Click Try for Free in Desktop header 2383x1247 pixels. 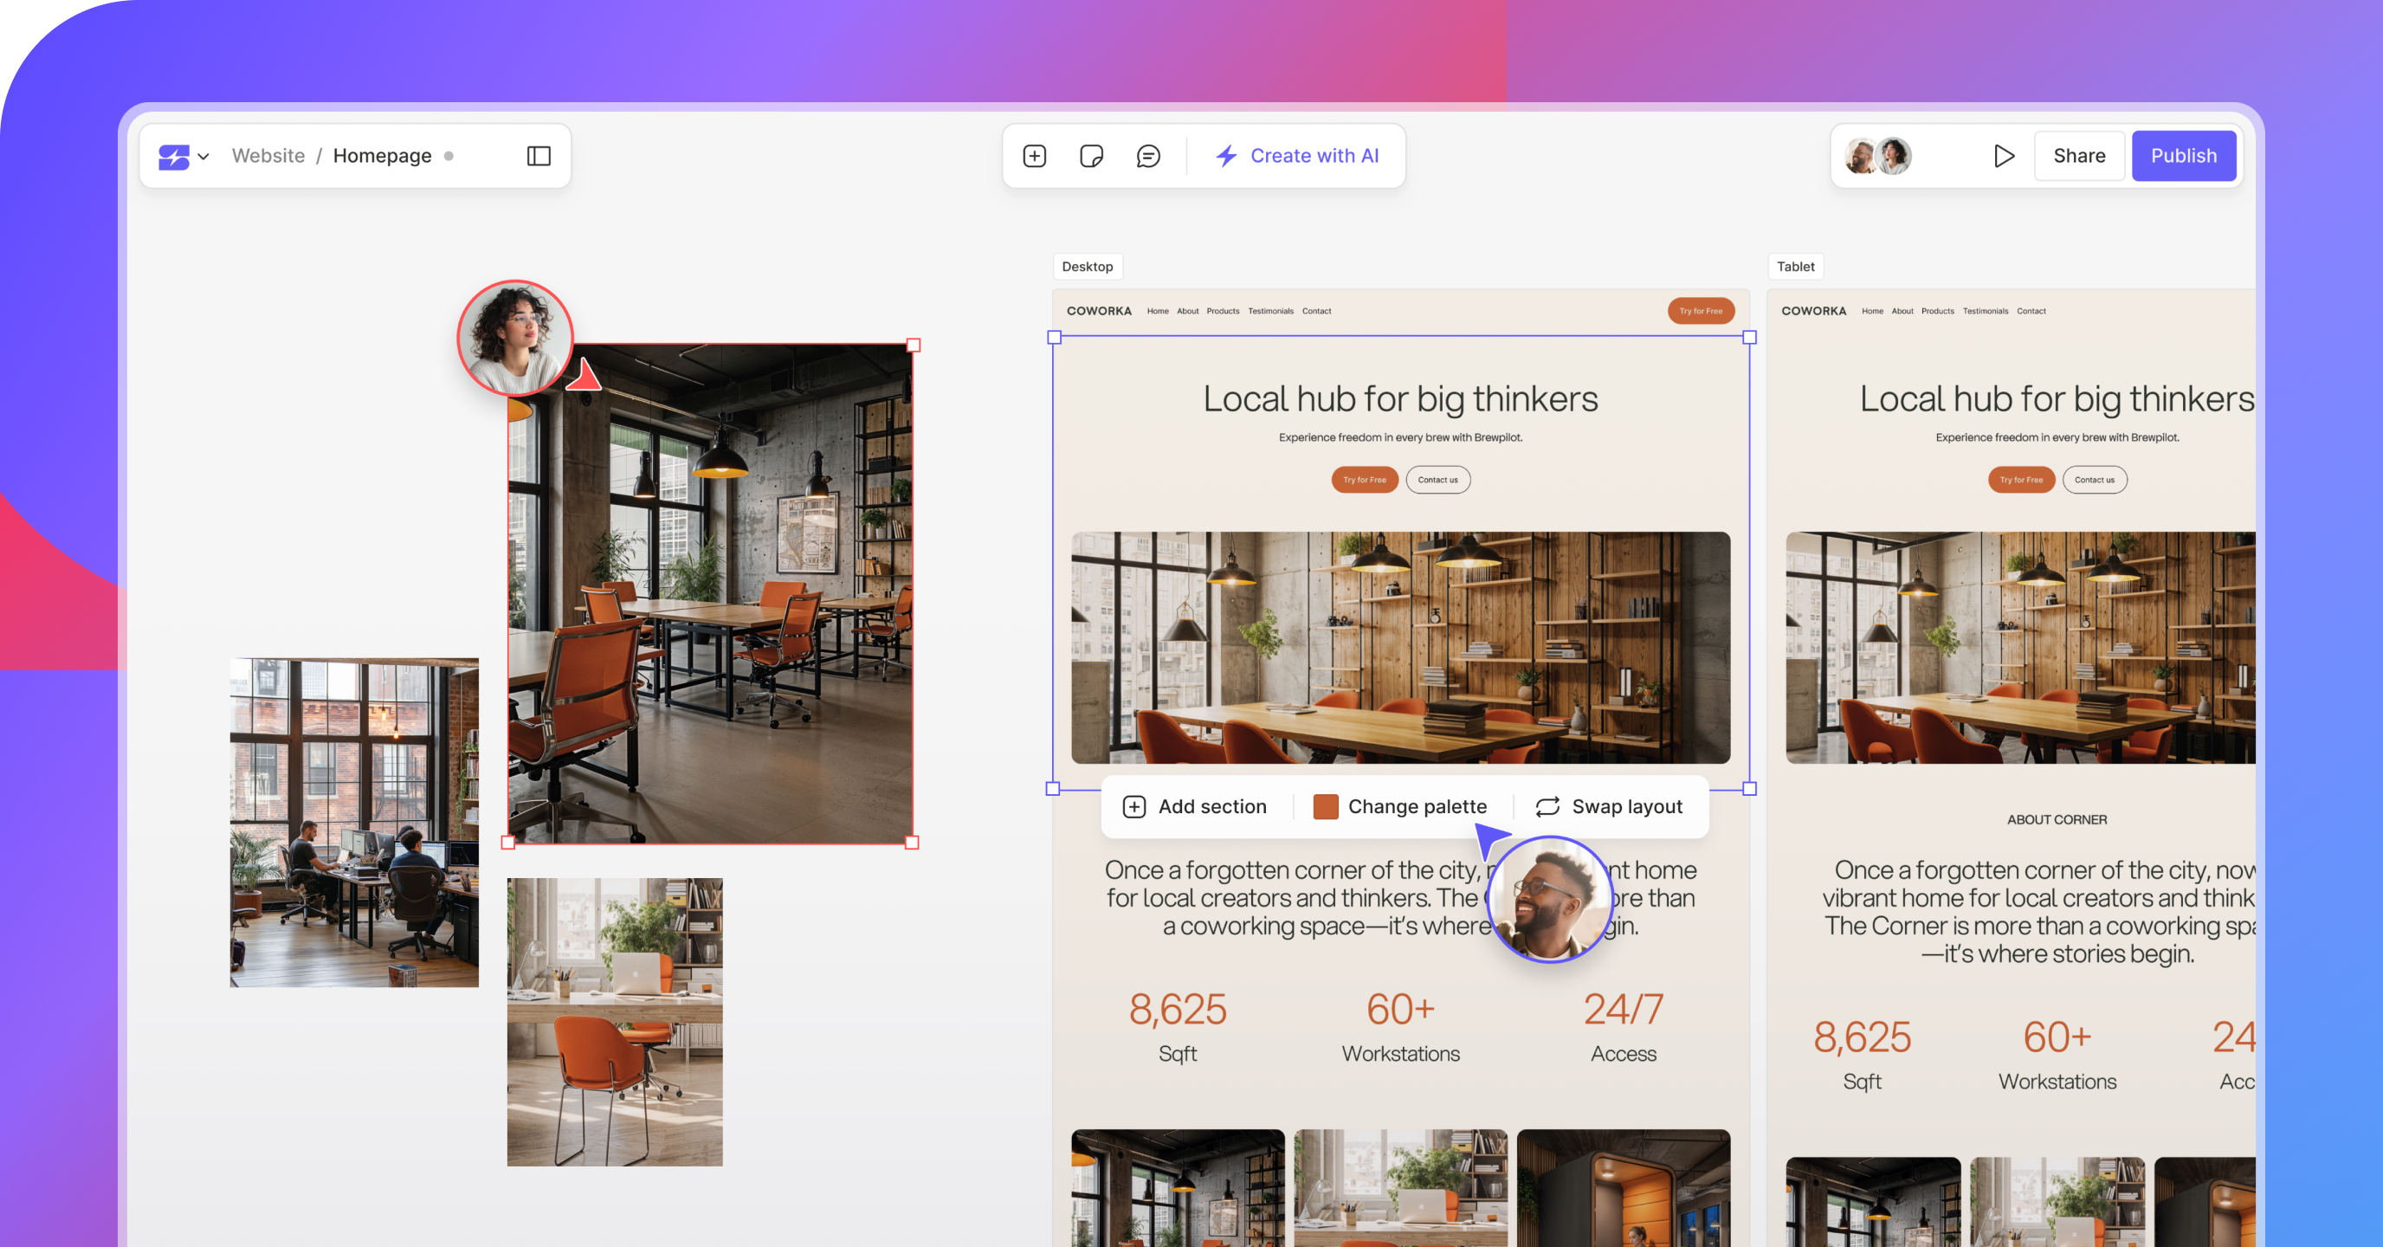coord(1701,311)
